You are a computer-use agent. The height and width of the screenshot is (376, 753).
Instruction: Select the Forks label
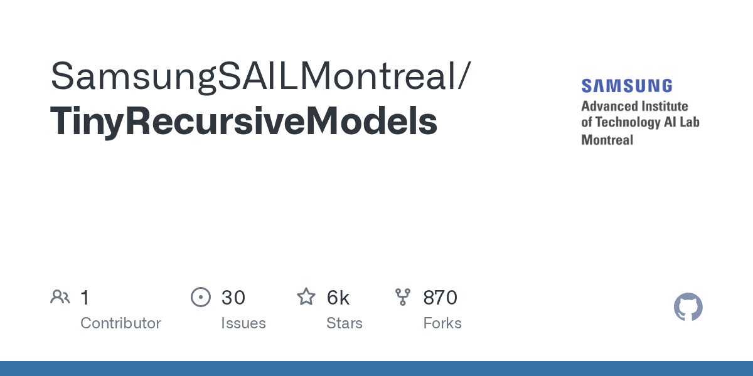coord(442,323)
